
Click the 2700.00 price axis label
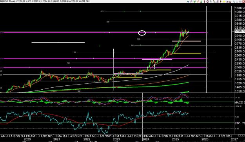pos(240,52)
